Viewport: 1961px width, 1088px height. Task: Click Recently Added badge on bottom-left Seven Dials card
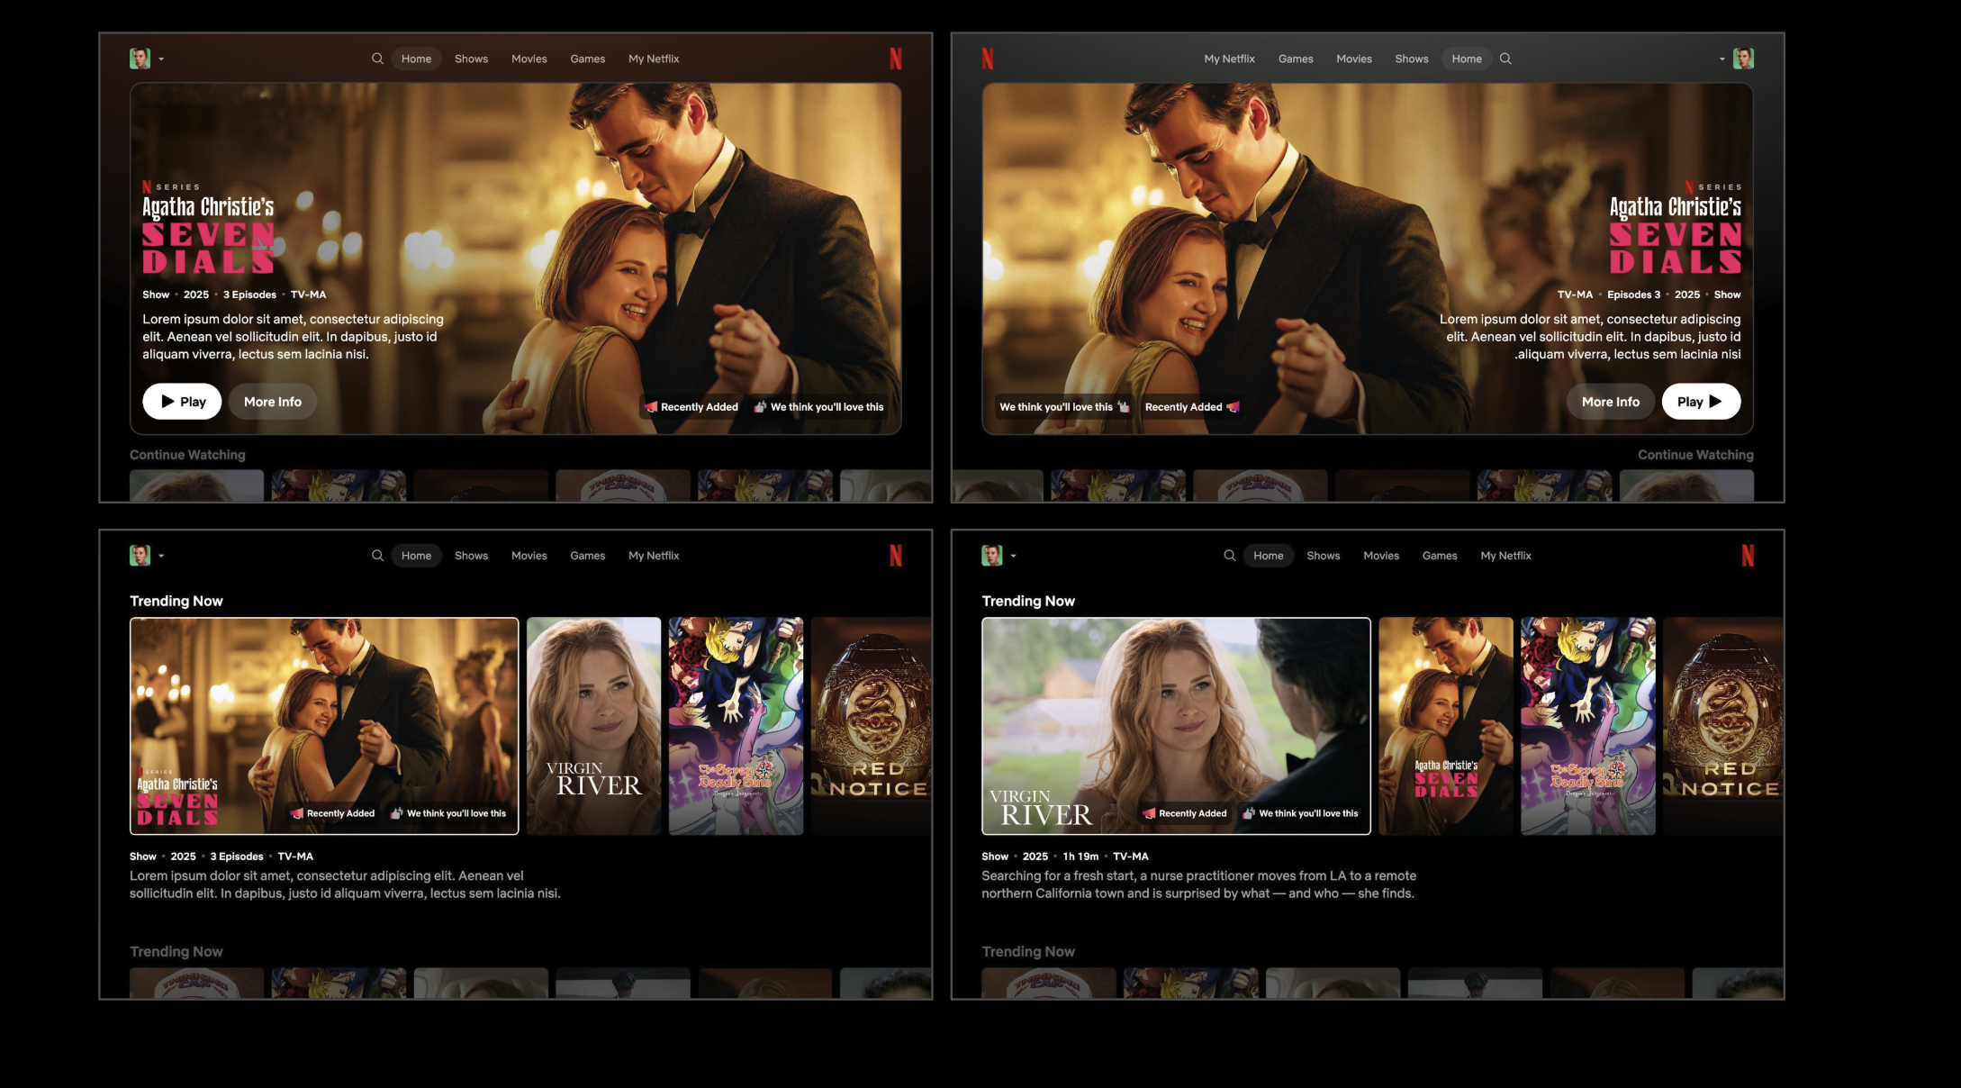[x=332, y=813]
